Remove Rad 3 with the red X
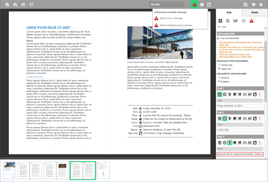Screen dimensions: 268x182 [x=260, y=143]
